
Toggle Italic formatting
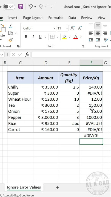click(x=33, y=37)
